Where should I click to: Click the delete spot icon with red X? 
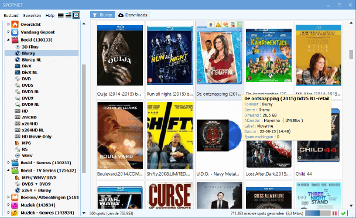(x=232, y=25)
